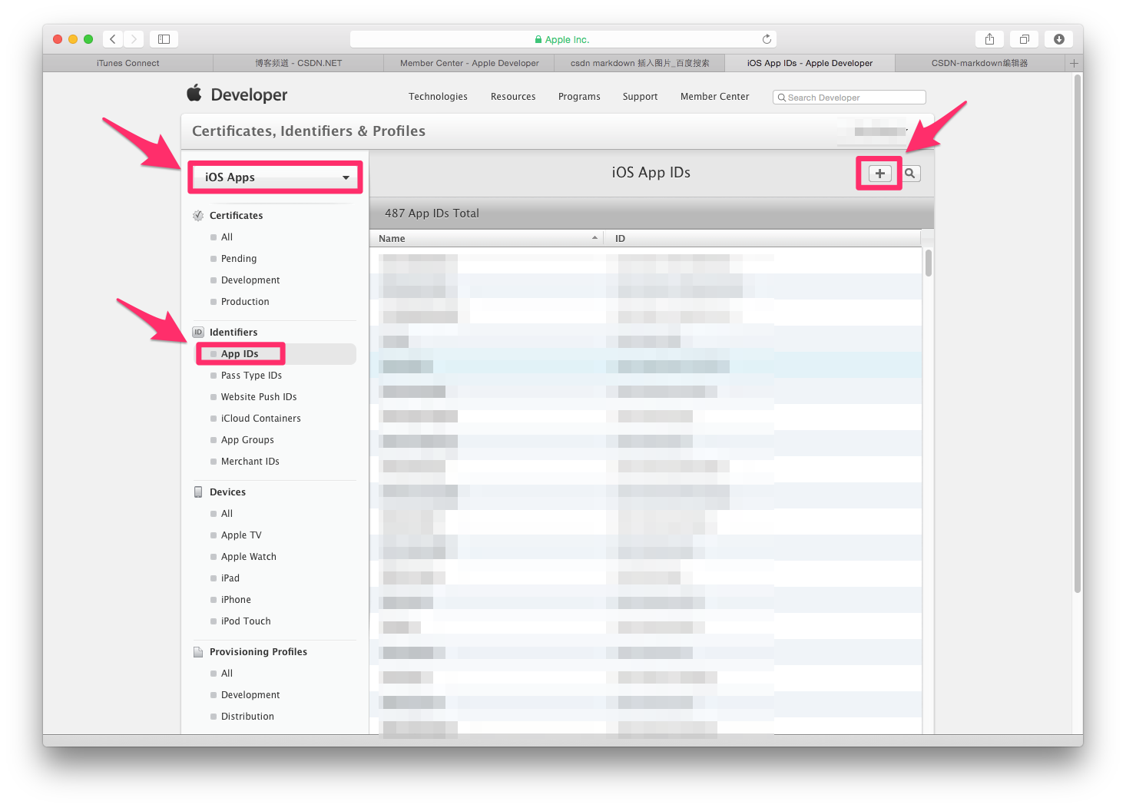Open the Programs nav link
This screenshot has height=808, width=1126.
(x=579, y=97)
